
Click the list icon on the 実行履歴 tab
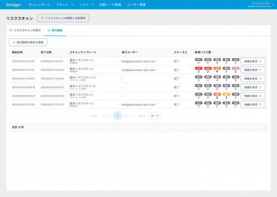tap(49, 31)
